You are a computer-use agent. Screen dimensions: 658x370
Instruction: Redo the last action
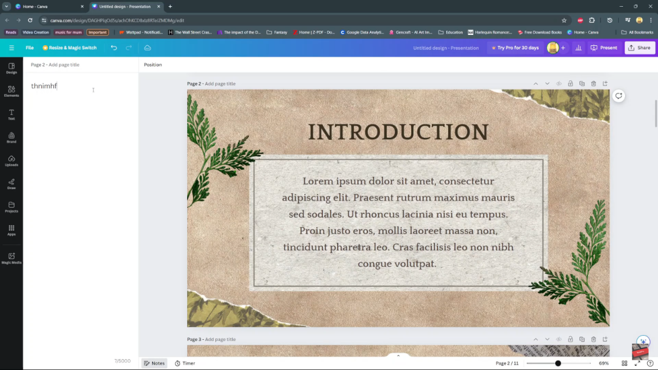[129, 48]
